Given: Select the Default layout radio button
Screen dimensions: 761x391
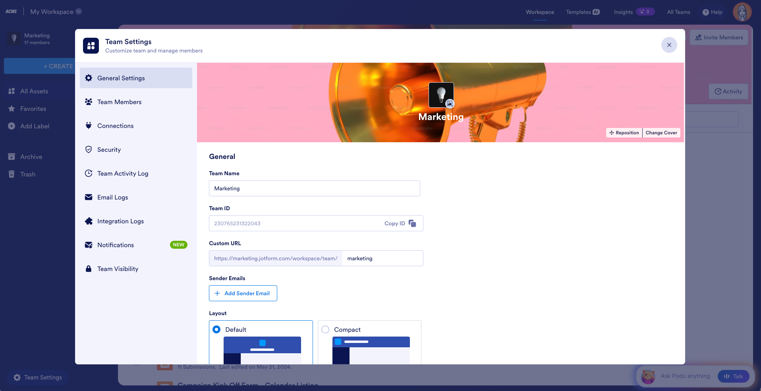Looking at the screenshot, I should click(216, 329).
